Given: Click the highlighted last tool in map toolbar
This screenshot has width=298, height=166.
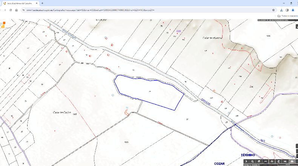Looking at the screenshot, I should point(292,161).
